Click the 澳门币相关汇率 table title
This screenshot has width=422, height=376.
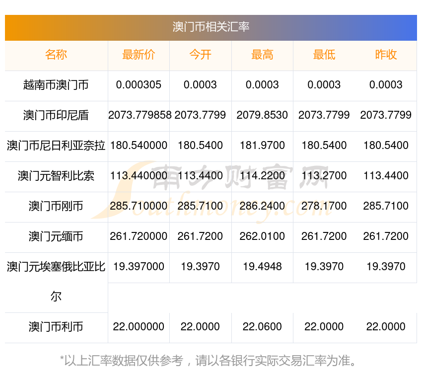click(211, 27)
